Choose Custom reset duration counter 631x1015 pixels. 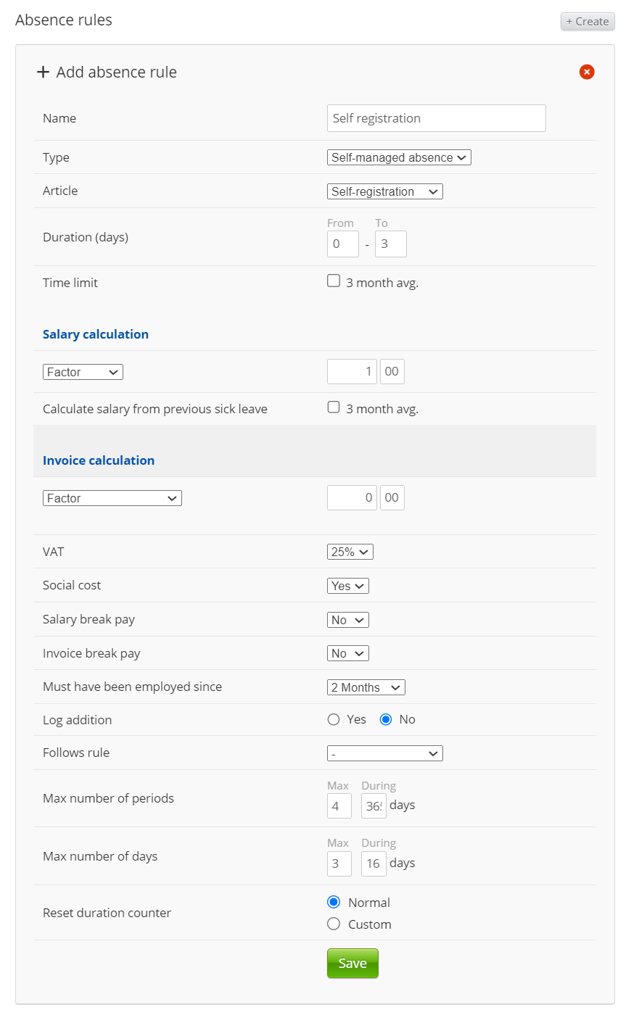[x=334, y=924]
